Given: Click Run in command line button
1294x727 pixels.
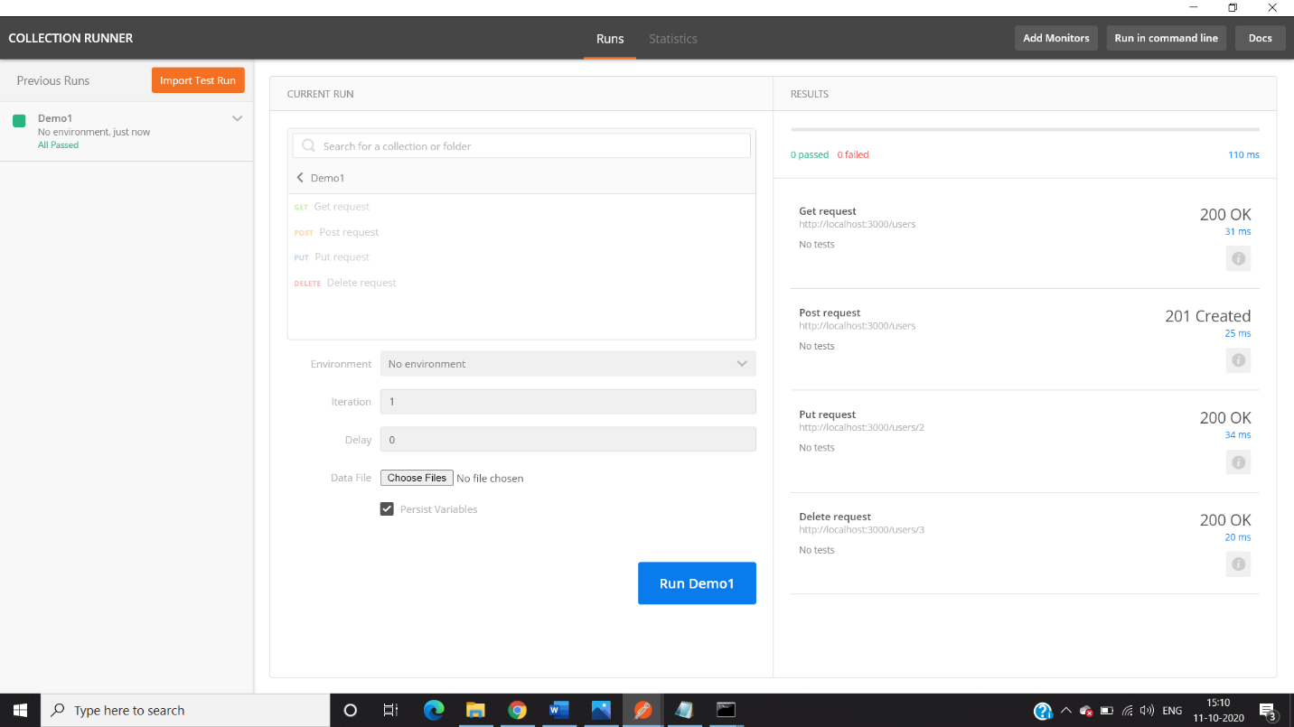Looking at the screenshot, I should click(x=1166, y=38).
